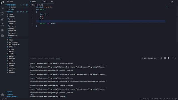Viewport: 178px width, 100px height.
Task: Click the save all icon in Open Editors
Action: point(24,5)
